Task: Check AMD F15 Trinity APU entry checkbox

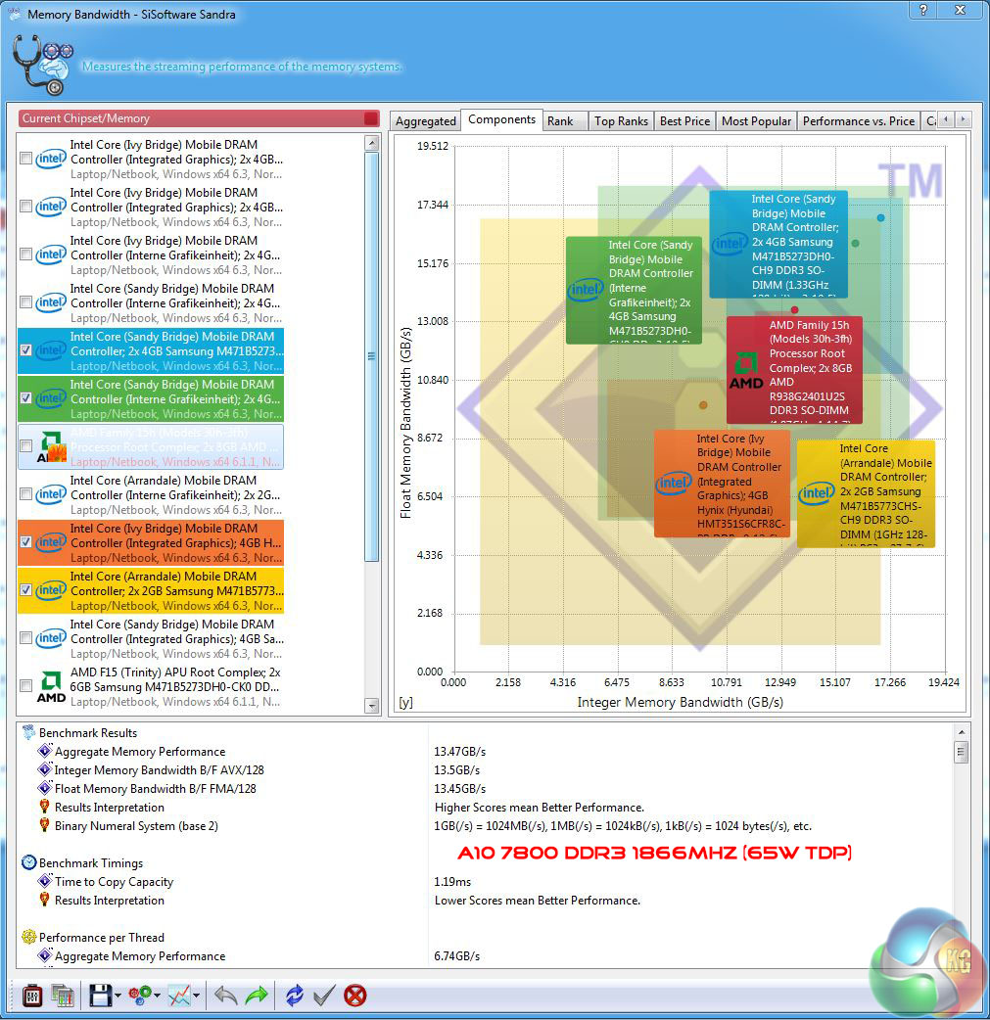Action: coord(26,685)
